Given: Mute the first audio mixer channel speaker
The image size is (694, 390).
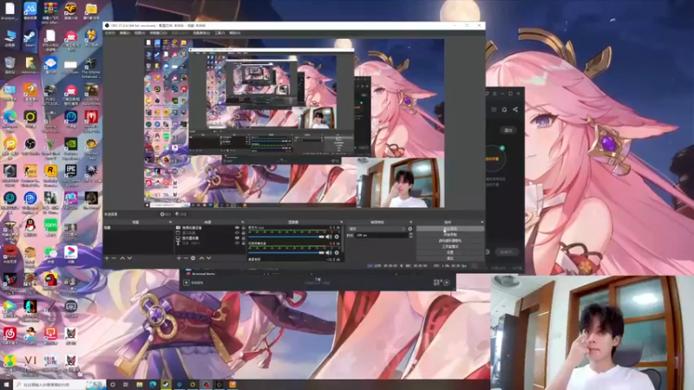Looking at the screenshot, I should (x=329, y=237).
